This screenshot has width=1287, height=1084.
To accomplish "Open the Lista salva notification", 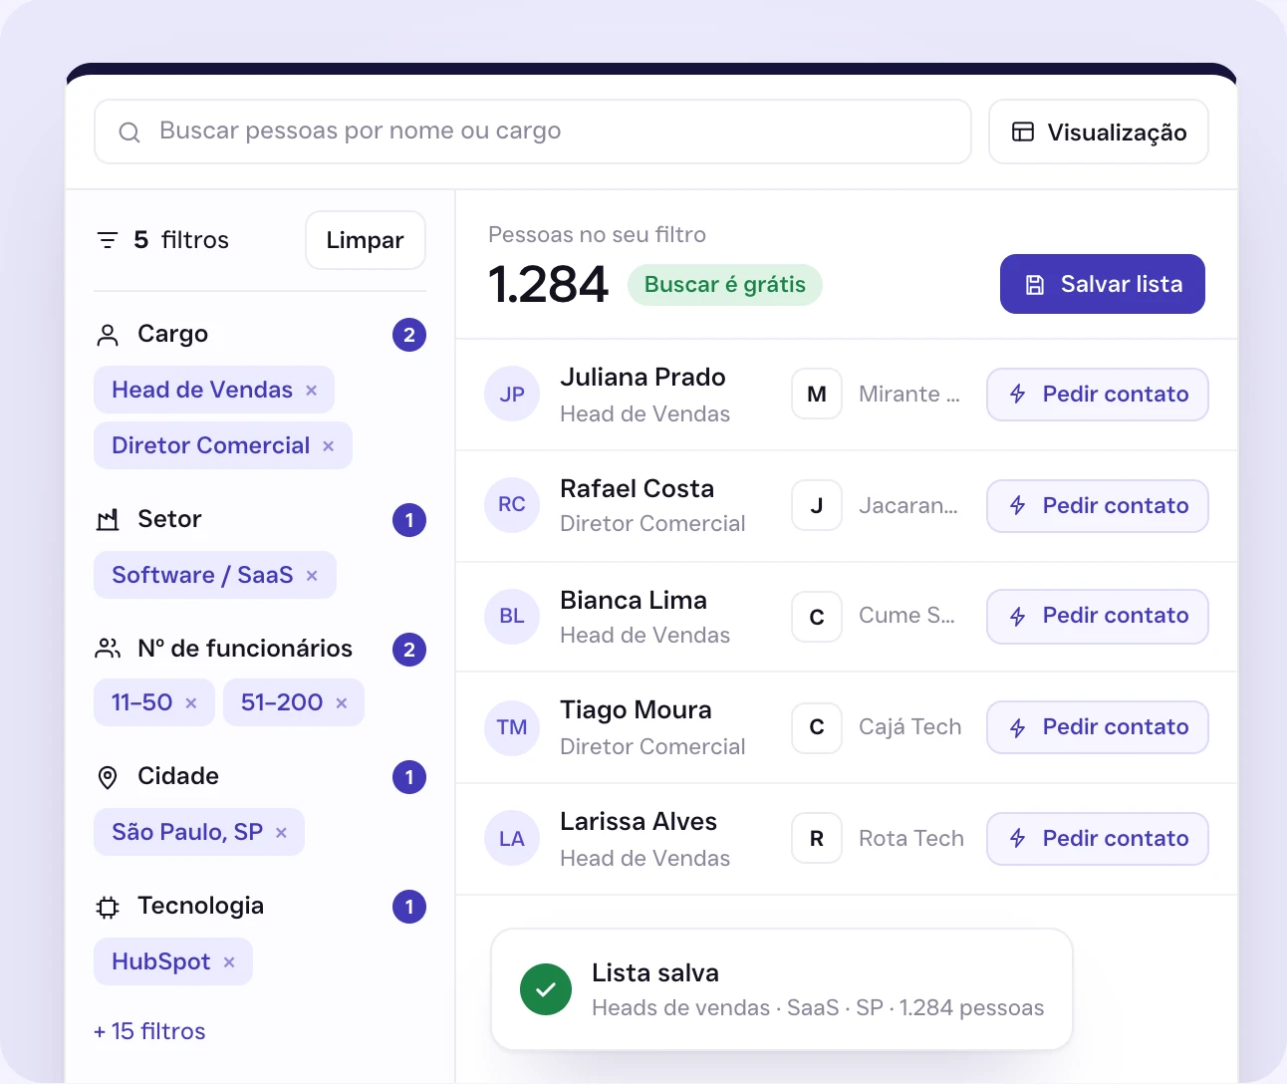I will coord(782,989).
